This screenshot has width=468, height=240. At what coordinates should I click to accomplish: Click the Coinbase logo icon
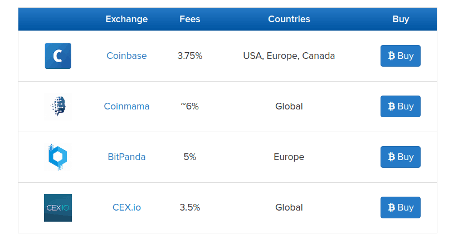point(58,56)
